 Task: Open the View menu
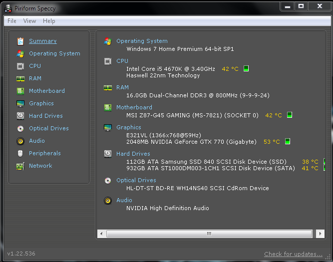point(29,21)
